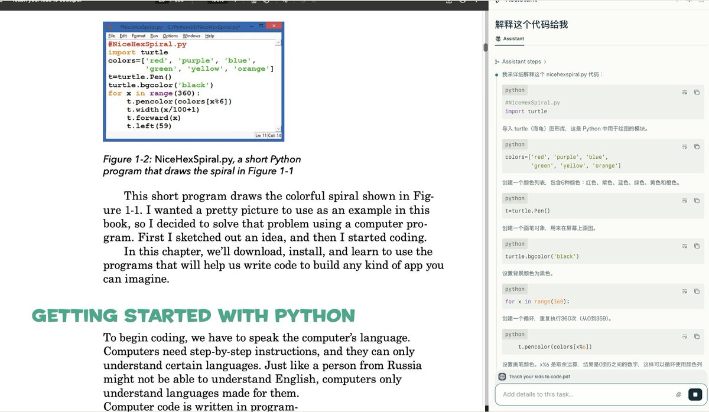
Task: Copy the t=turtle.Pen() code block
Action: 697,201
